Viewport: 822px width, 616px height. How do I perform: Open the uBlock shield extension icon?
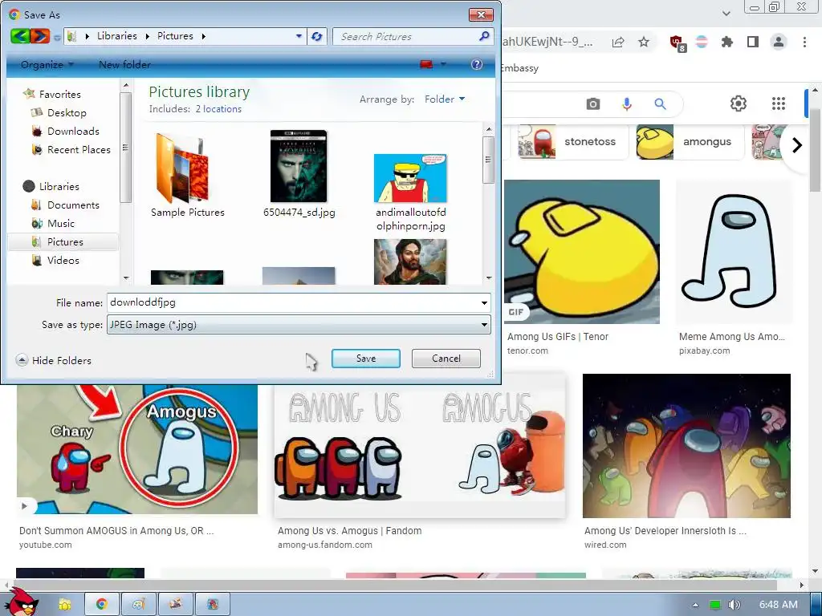[x=678, y=43]
